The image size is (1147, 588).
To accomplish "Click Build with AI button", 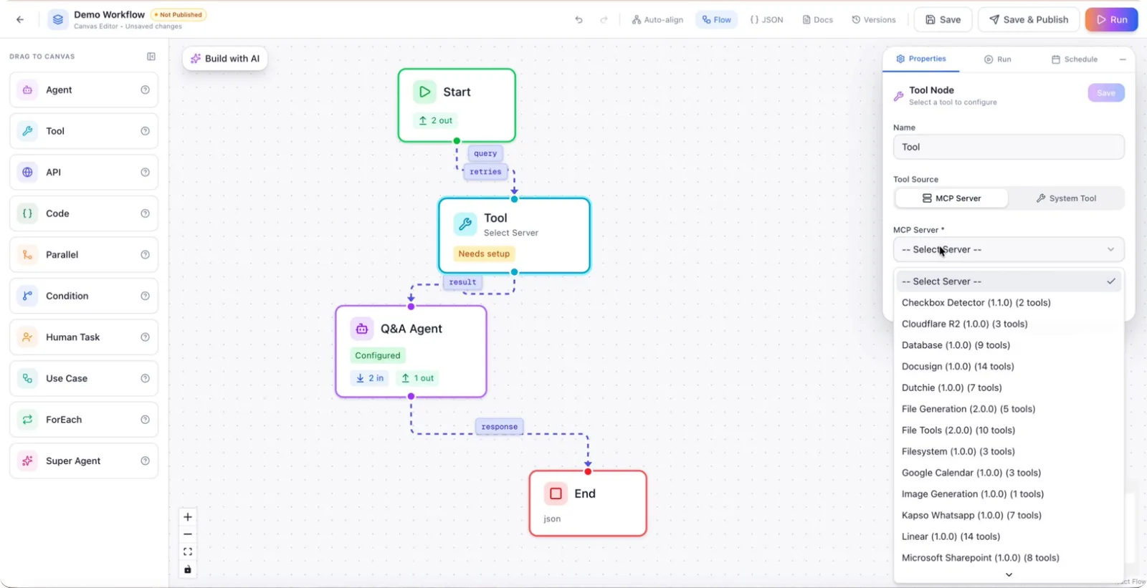I will (x=225, y=59).
